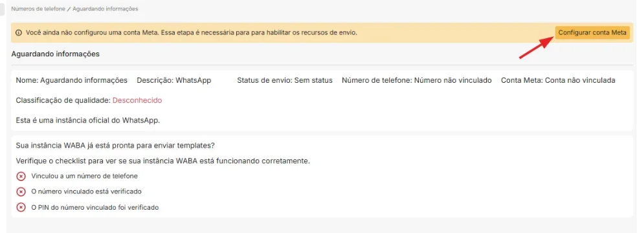The image size is (637, 233).
Task: Click checklist item Vinculou a um número de telefone
Action: click(85, 176)
